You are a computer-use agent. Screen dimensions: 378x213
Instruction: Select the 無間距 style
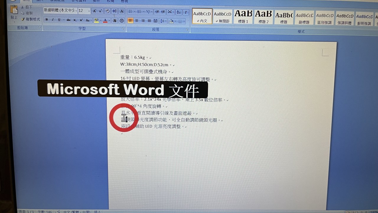222,16
